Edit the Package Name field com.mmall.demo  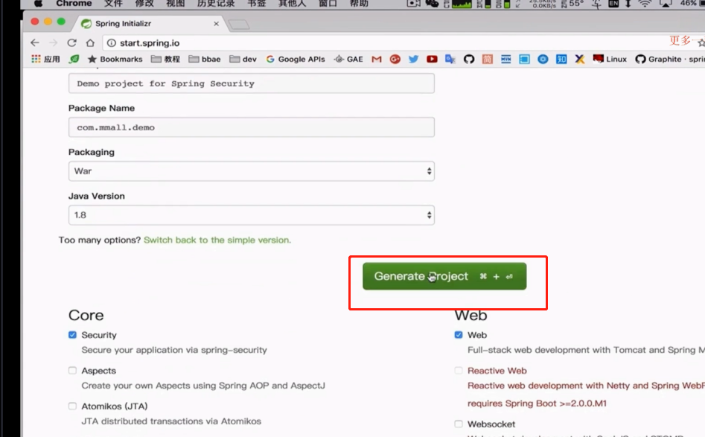252,127
